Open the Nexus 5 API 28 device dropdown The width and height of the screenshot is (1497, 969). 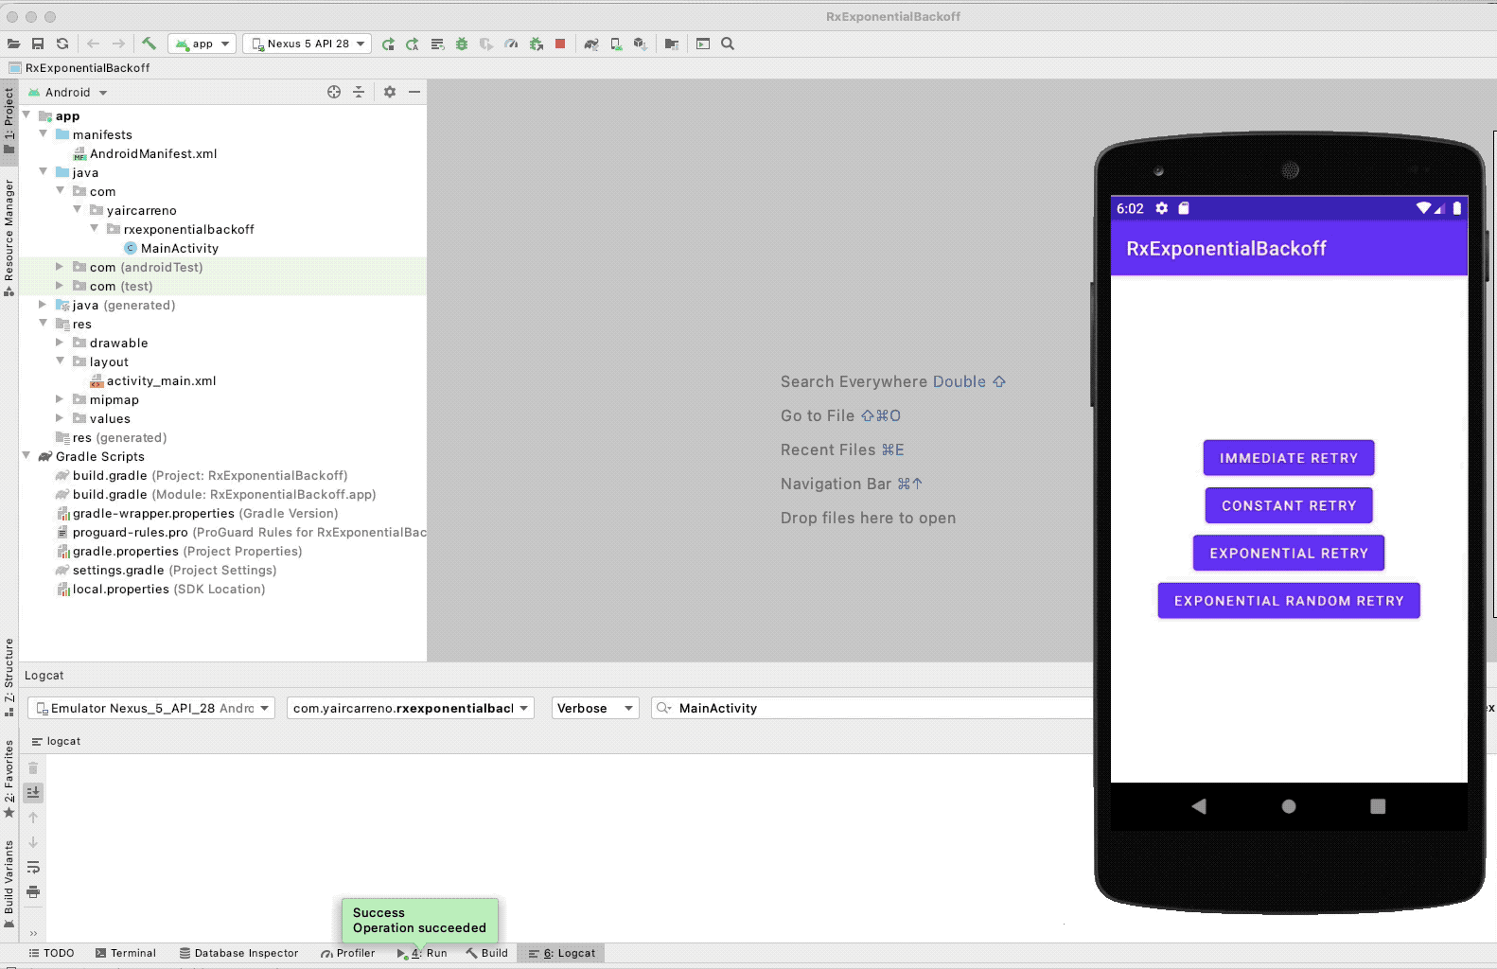[x=308, y=44]
